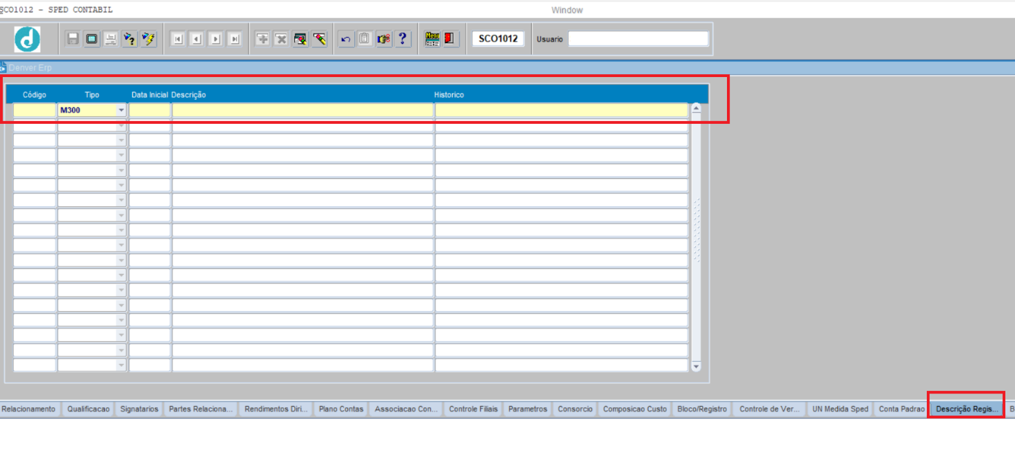
Task: Expand the Tipo dropdown showing M300
Action: point(121,110)
